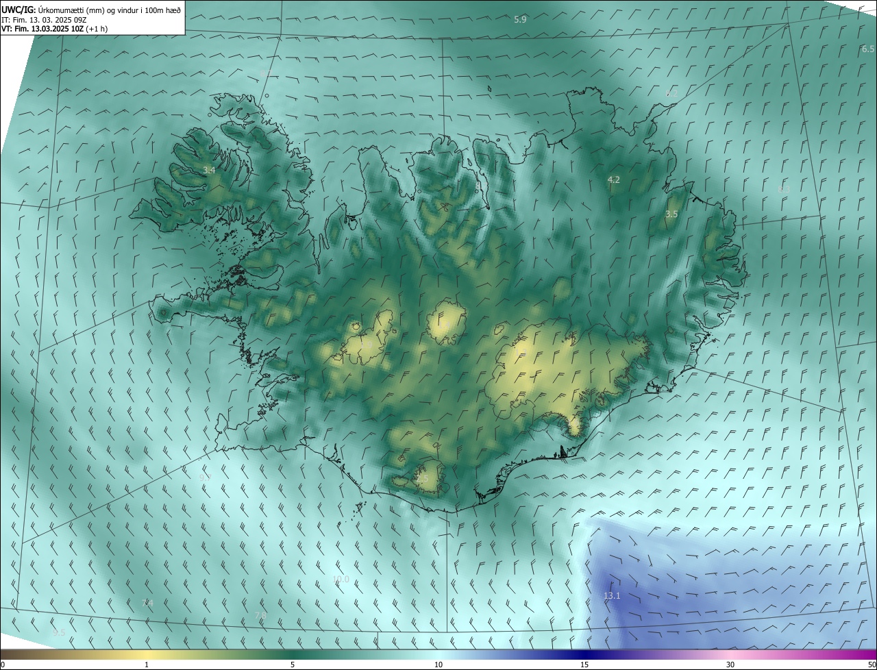This screenshot has width=877, height=670.
Task: Click the 9.5 precipitation value label
Action: coord(59,632)
